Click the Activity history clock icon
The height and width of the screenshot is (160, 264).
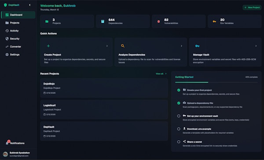tap(7, 31)
